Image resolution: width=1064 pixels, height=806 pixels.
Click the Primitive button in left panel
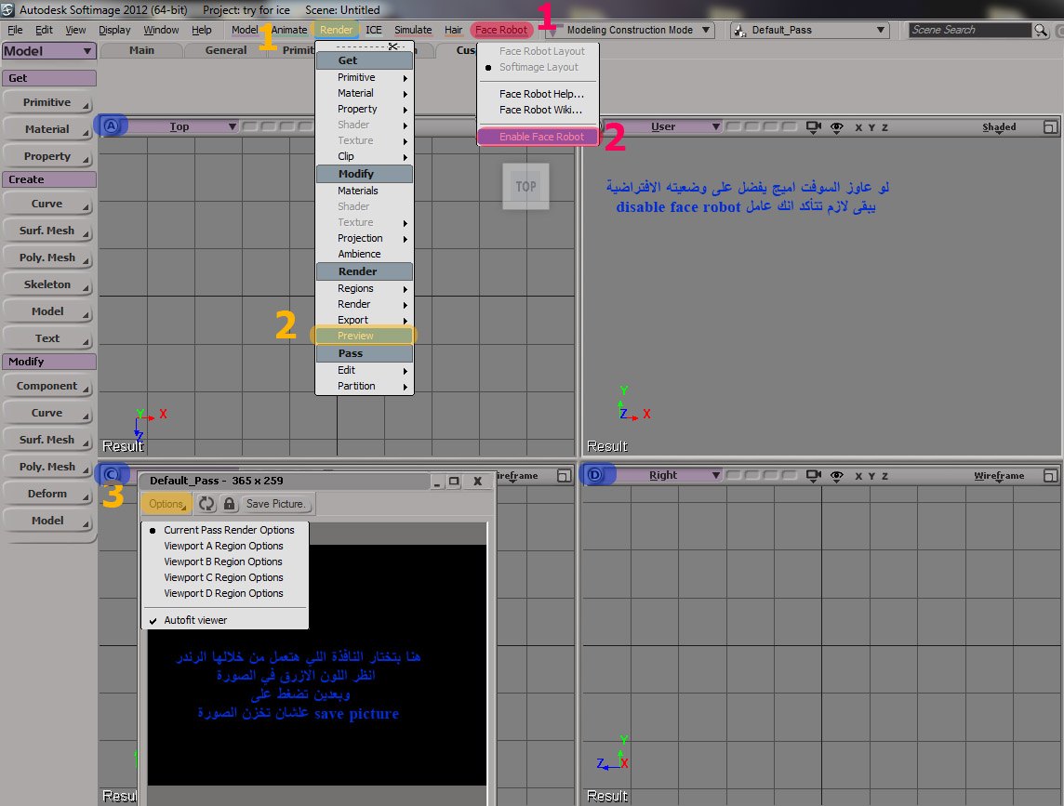[x=47, y=101]
